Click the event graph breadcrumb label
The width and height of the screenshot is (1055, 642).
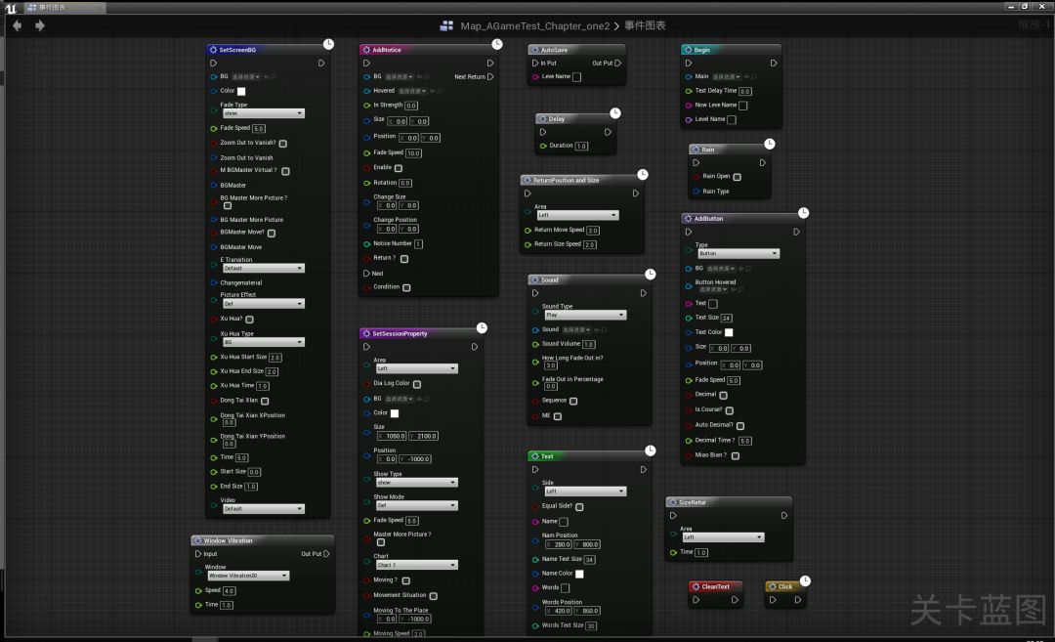pyautogui.click(x=645, y=25)
